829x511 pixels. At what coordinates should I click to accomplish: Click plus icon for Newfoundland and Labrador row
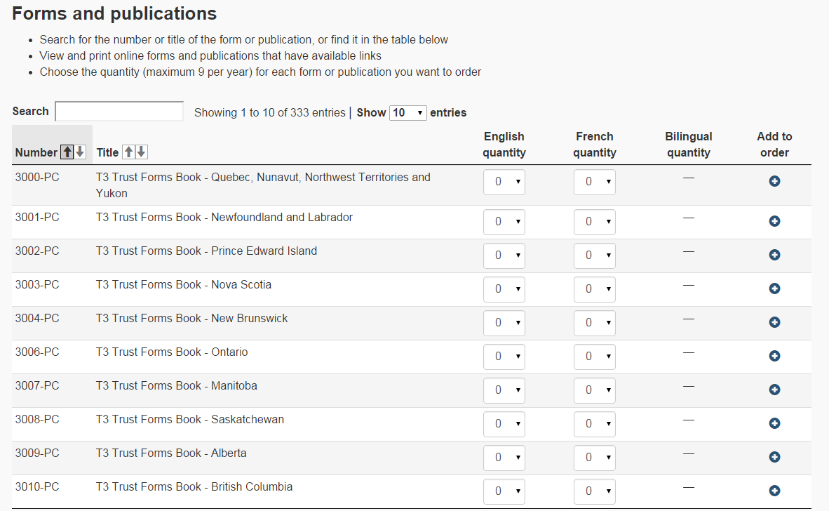coord(774,221)
